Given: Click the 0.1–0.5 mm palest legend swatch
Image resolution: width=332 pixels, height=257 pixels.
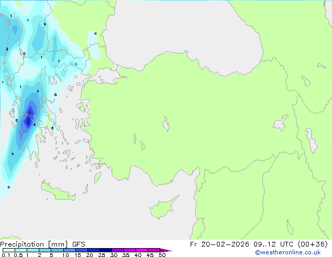Looking at the screenshot, I should pos(9,250).
